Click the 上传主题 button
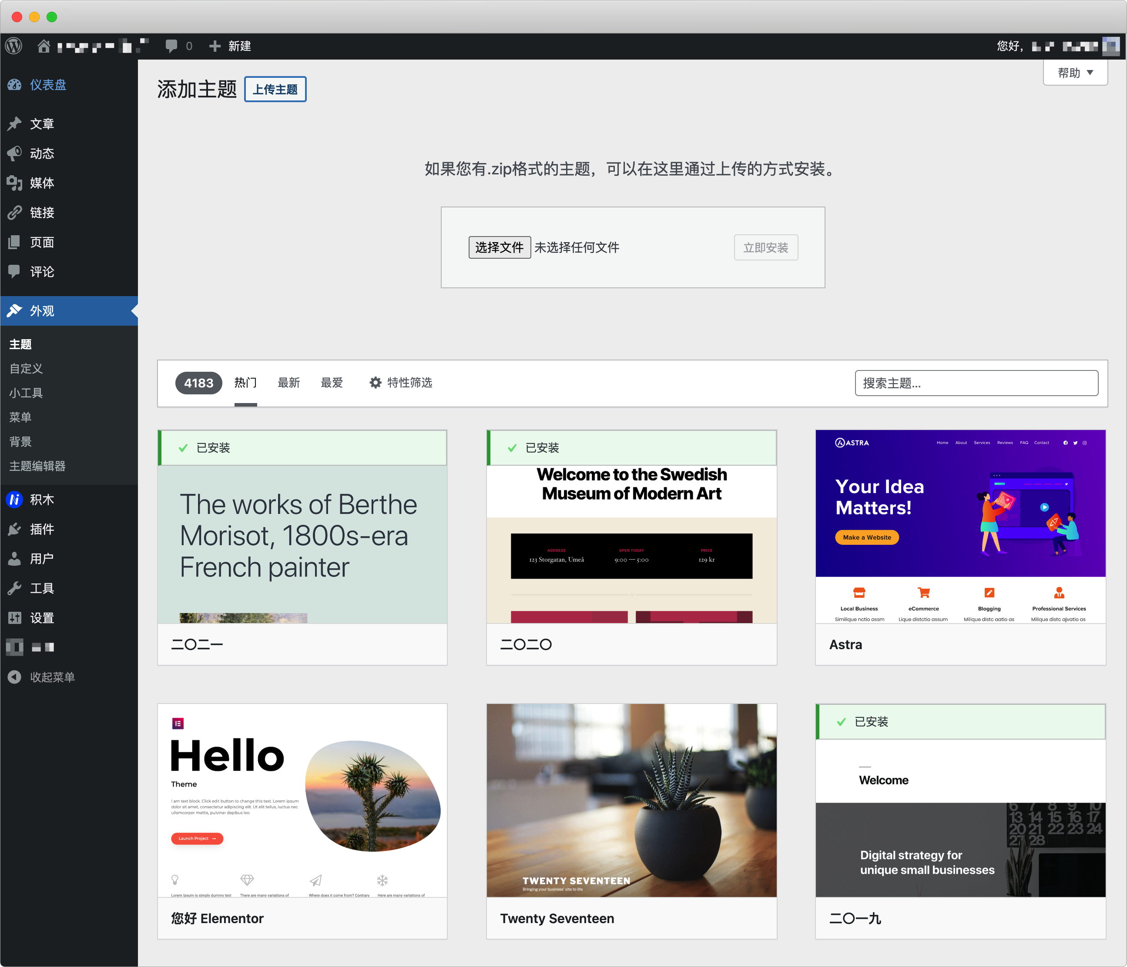The width and height of the screenshot is (1127, 967). [x=275, y=89]
